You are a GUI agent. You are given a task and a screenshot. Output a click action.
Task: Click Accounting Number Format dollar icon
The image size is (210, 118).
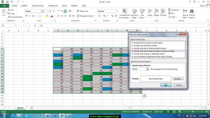click(x=99, y=16)
